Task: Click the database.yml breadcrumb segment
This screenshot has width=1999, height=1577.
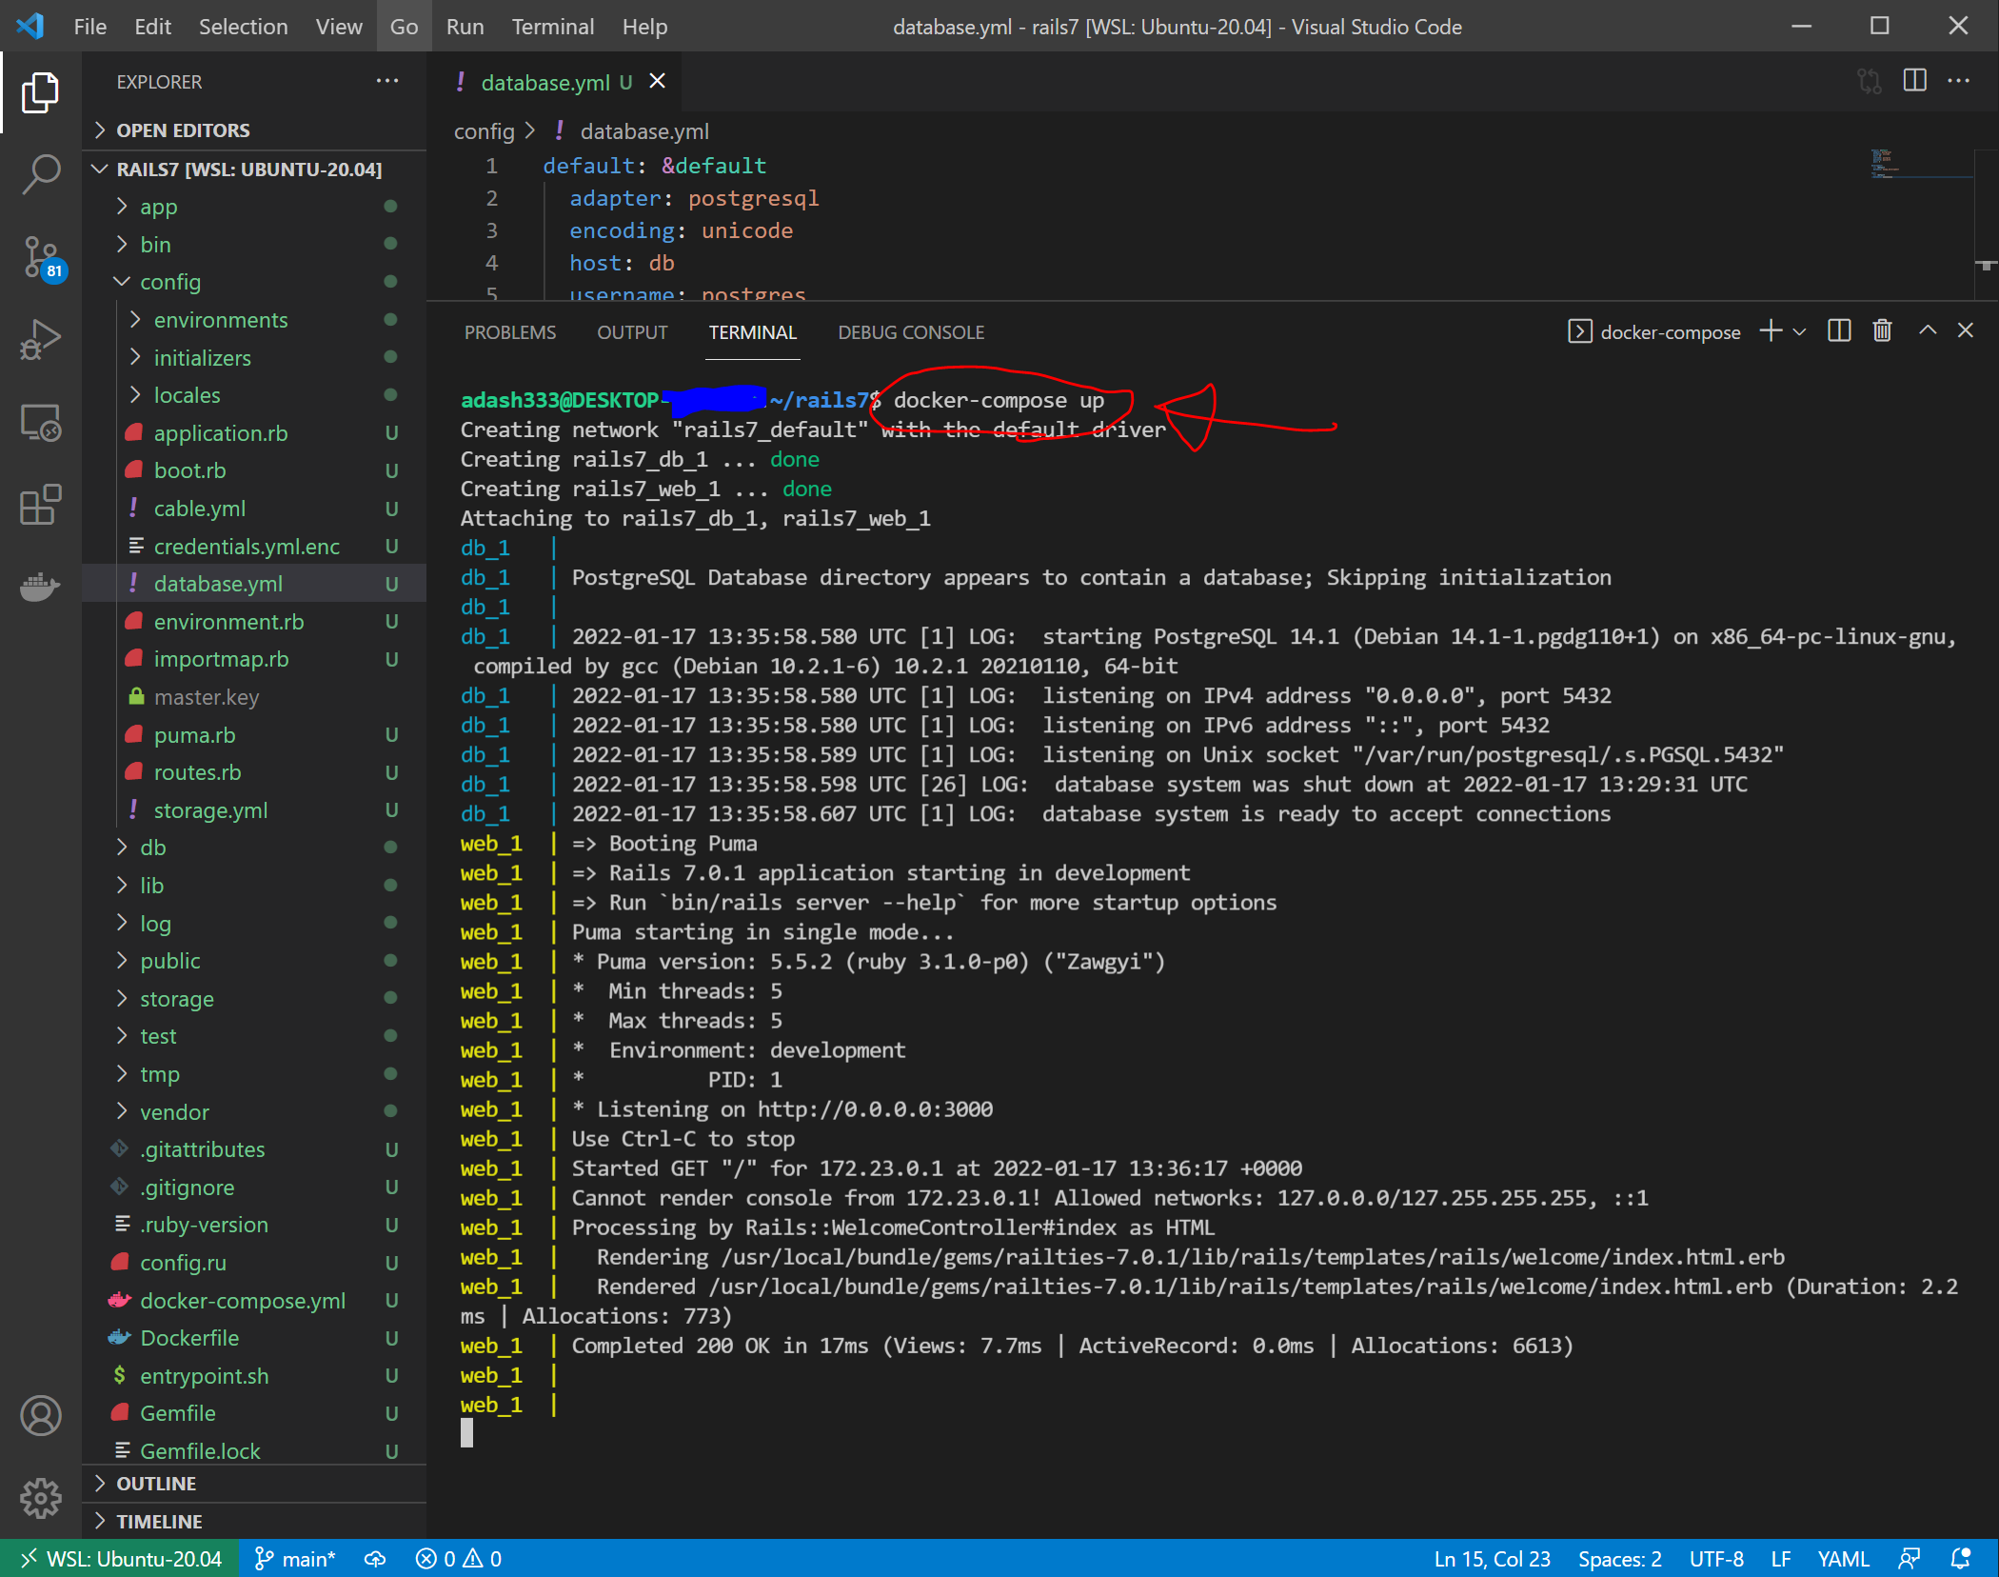Action: [x=643, y=131]
